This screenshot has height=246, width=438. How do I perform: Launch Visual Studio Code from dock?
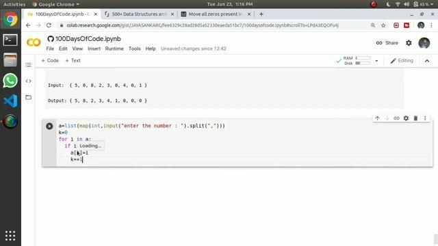(10, 101)
